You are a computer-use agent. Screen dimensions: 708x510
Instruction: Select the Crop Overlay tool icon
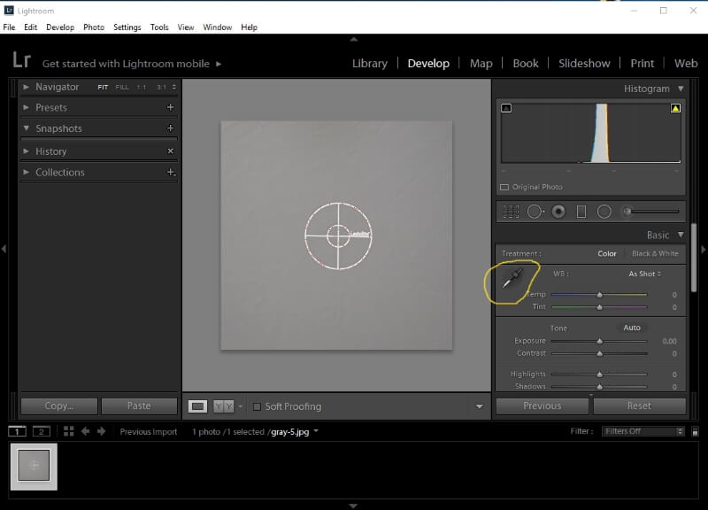point(511,212)
